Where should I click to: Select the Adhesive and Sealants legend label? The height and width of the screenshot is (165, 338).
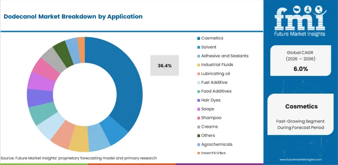(225, 56)
